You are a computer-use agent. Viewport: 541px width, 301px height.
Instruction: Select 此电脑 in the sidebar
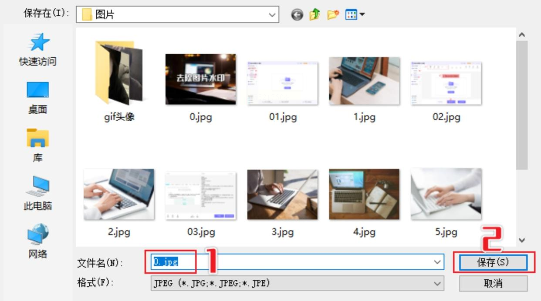[37, 194]
